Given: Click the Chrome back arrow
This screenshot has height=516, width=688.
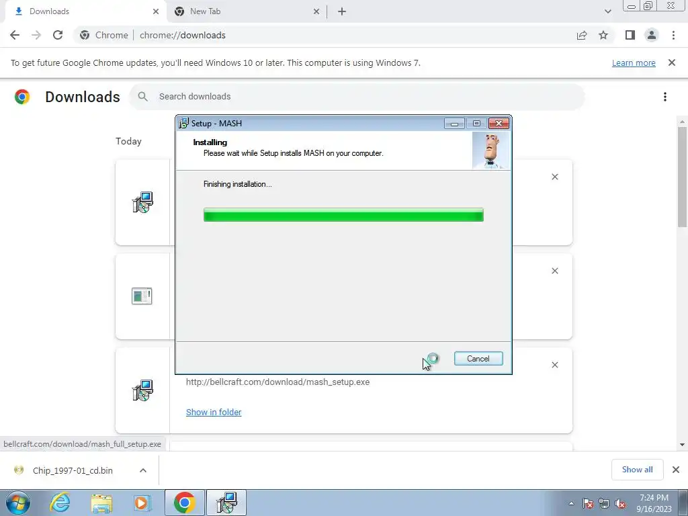Looking at the screenshot, I should coord(15,35).
